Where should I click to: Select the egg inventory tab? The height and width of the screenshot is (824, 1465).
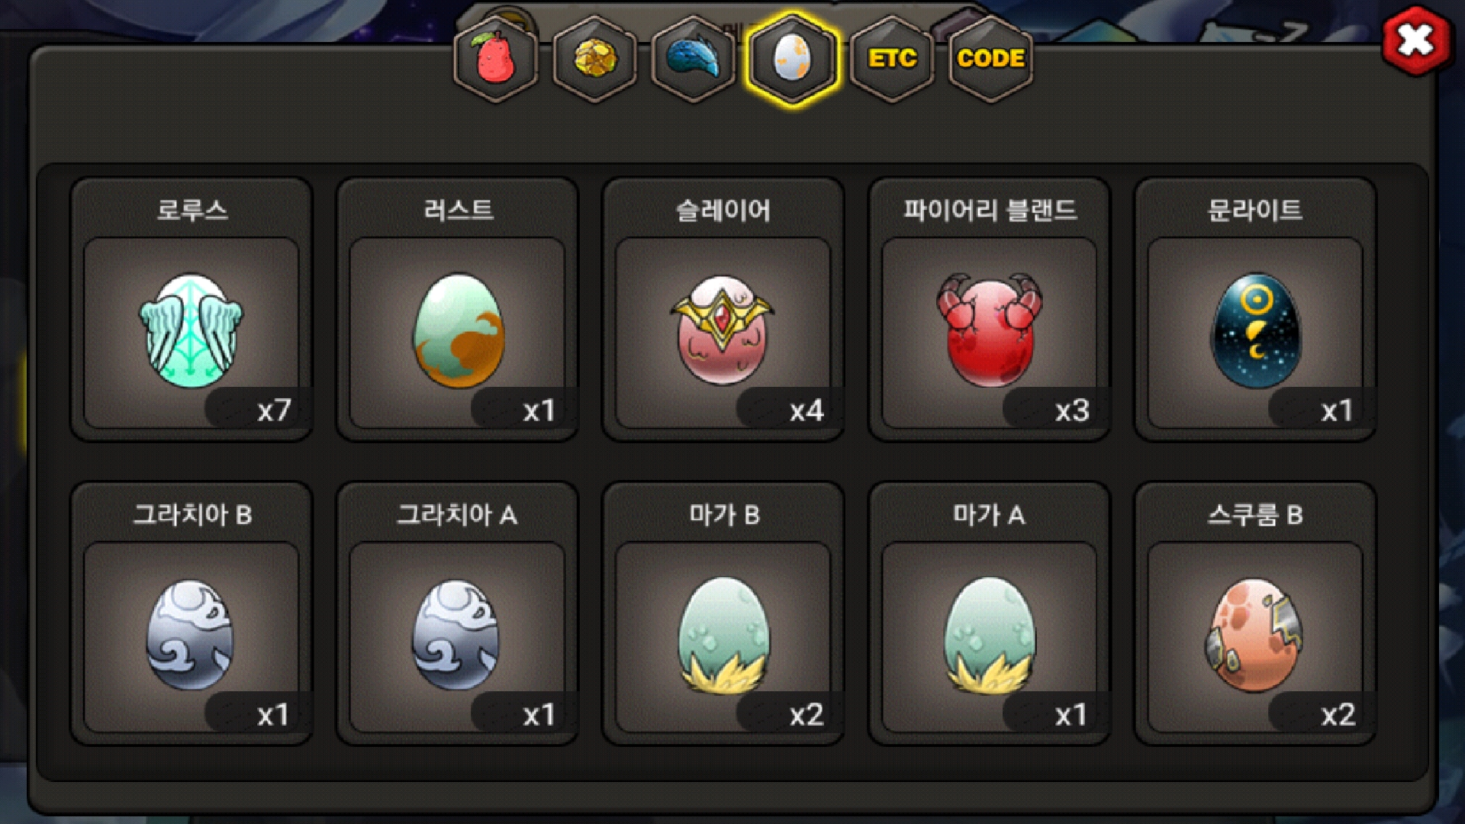(x=793, y=59)
